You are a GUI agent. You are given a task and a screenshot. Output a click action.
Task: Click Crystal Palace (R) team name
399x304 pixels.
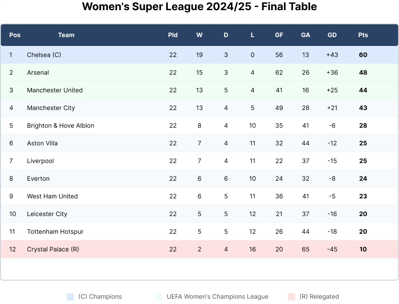pos(53,249)
